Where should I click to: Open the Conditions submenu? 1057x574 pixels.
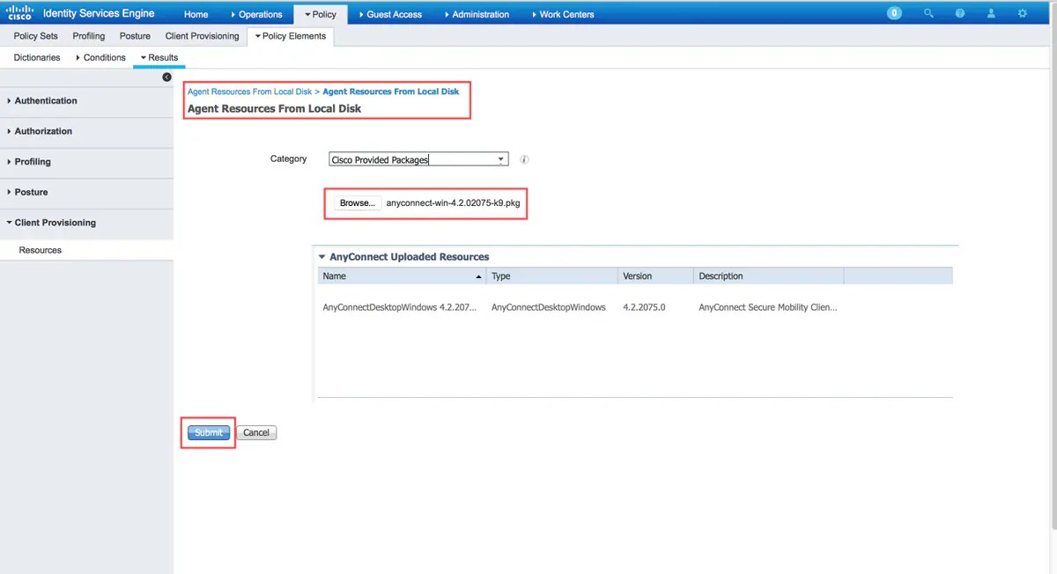coord(101,57)
